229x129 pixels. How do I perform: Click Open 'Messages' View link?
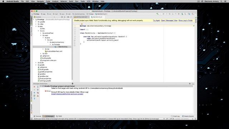click(x=169, y=20)
